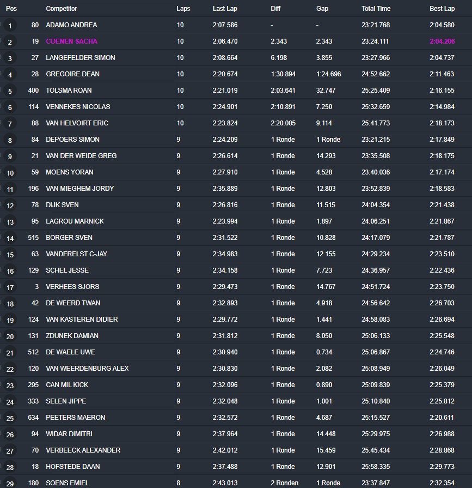Select the position 2 badge for Coenen Sacha
472x488 pixels.
10,42
